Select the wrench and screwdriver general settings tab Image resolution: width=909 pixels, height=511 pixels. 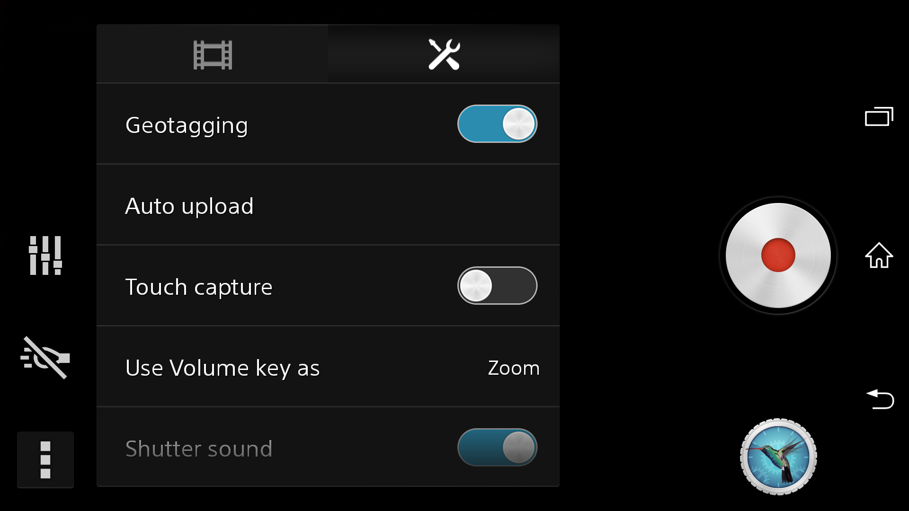point(444,54)
